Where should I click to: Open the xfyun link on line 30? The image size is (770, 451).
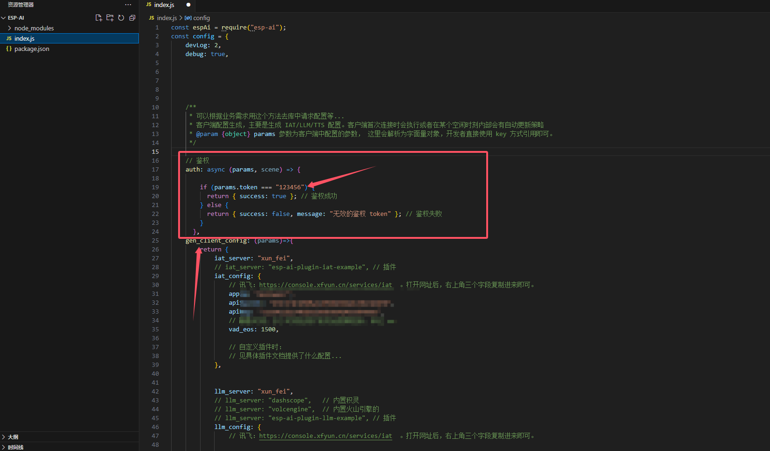click(x=325, y=285)
